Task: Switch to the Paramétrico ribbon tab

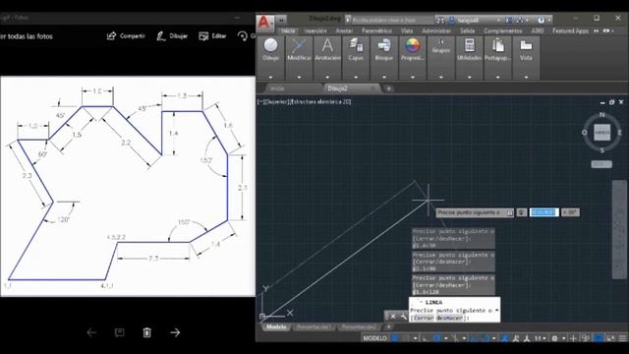Action: (x=376, y=30)
